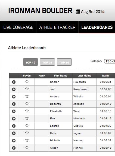Screen dimensions: 115x156
Task: Sort table by Swim column header
Action: coord(105,76)
